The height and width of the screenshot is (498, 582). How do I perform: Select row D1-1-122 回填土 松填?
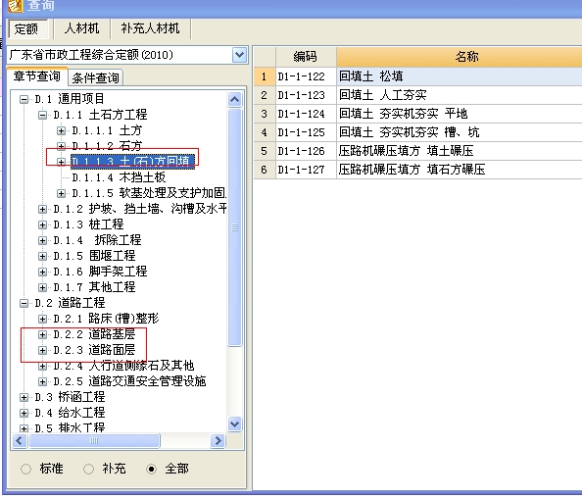coord(418,76)
